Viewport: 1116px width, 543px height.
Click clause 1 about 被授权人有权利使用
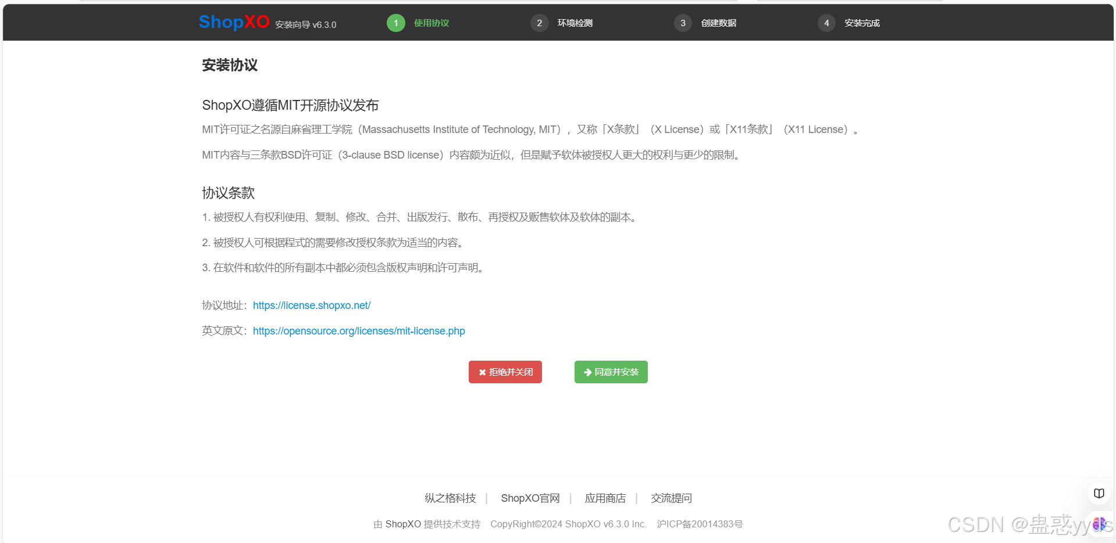click(421, 217)
